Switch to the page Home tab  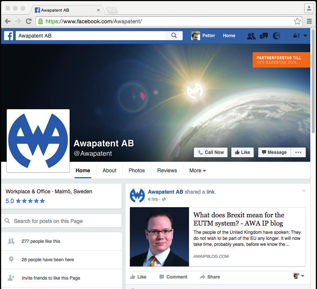(83, 170)
